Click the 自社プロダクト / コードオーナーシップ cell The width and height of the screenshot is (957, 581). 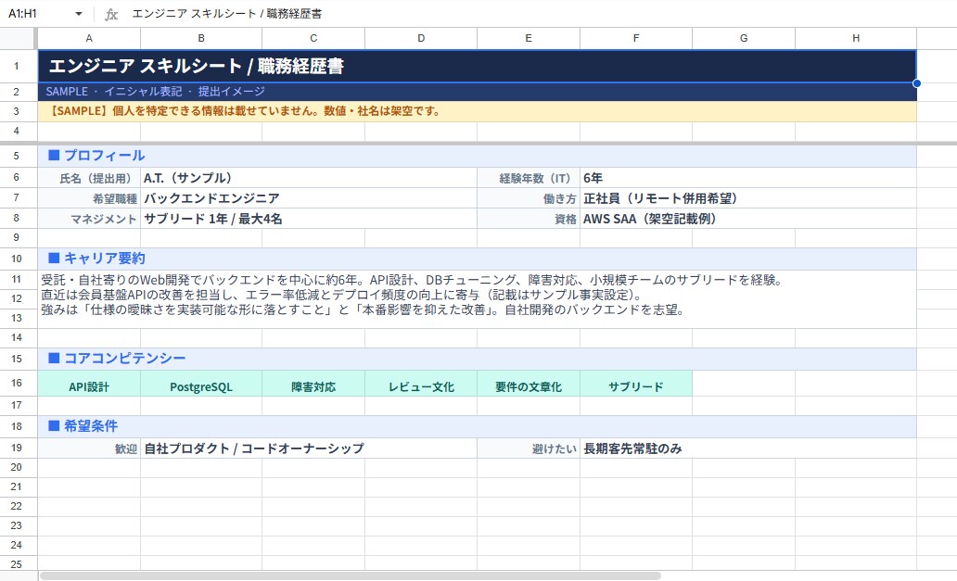[309, 448]
